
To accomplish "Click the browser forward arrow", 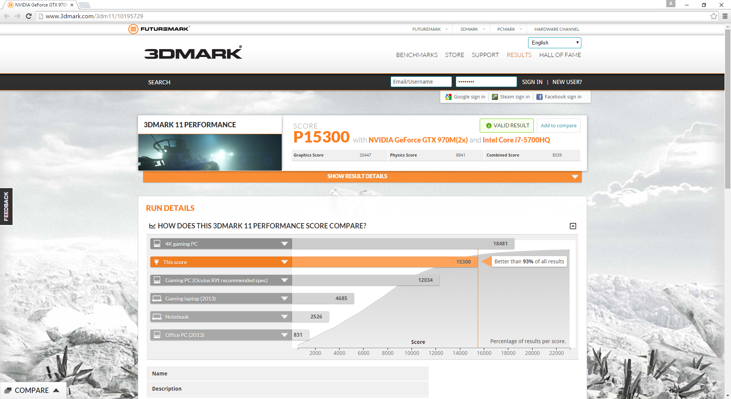I will point(18,16).
